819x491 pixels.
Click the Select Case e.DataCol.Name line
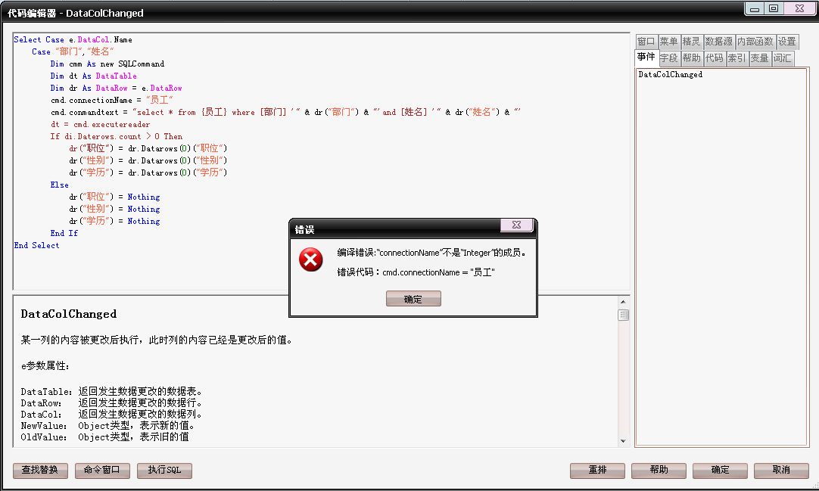73,39
